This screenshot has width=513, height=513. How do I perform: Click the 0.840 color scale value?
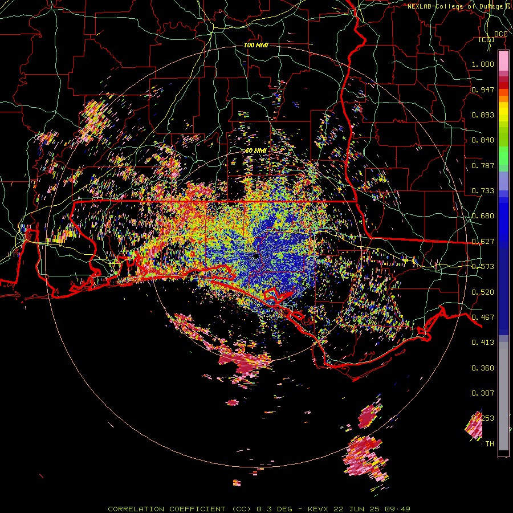click(483, 140)
